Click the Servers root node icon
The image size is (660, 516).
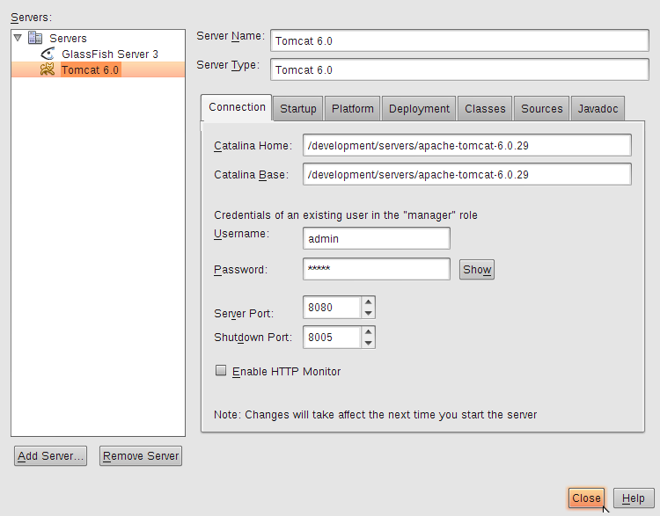(35, 38)
